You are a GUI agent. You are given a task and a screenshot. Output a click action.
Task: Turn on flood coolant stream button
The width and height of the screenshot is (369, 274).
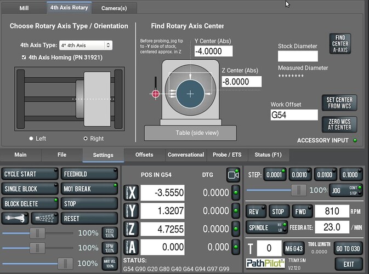point(16,218)
